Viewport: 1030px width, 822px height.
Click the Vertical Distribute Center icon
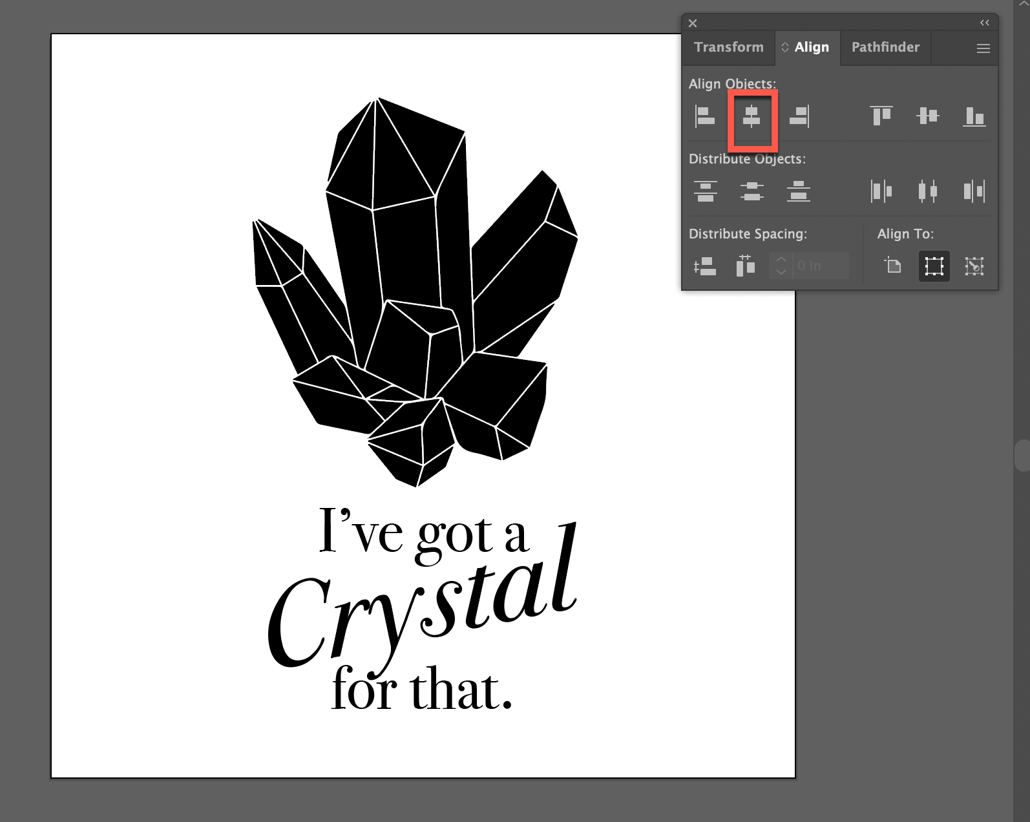tap(751, 191)
